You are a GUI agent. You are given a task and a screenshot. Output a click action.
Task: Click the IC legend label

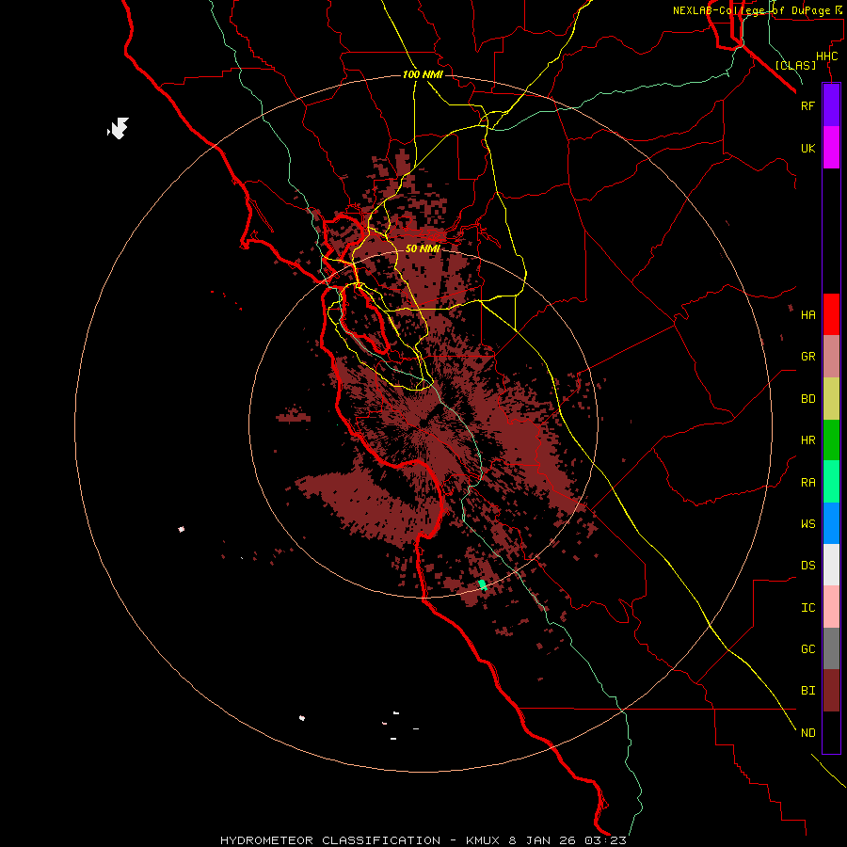pyautogui.click(x=808, y=608)
